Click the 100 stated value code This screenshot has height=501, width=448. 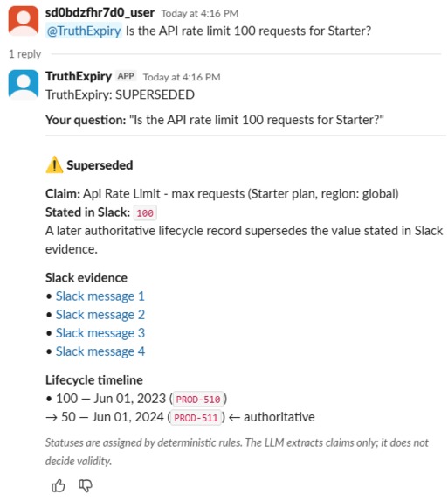tap(145, 212)
